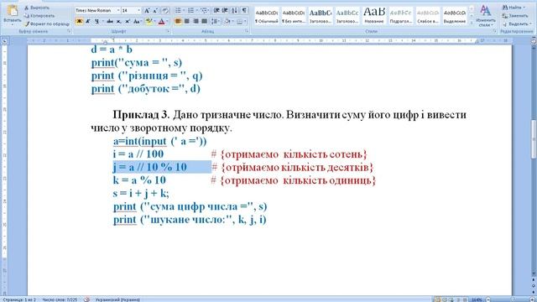Increase paragraph indent
537x302 pixels.
pyautogui.click(x=225, y=11)
